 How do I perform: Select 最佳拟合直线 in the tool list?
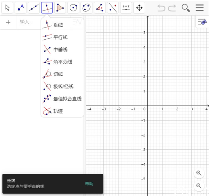tap(67, 99)
